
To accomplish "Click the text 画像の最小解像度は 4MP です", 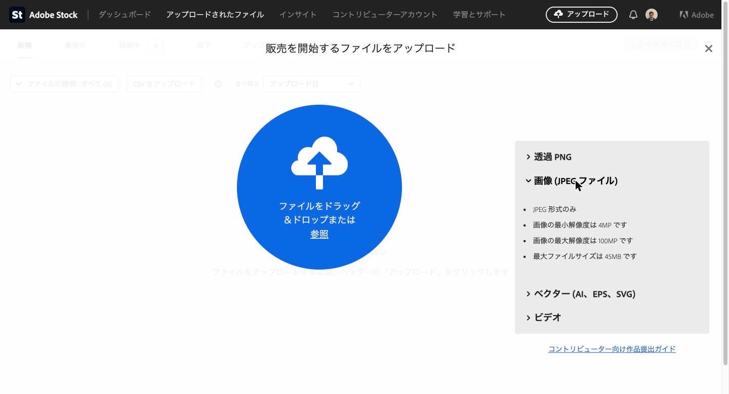I will coord(580,225).
